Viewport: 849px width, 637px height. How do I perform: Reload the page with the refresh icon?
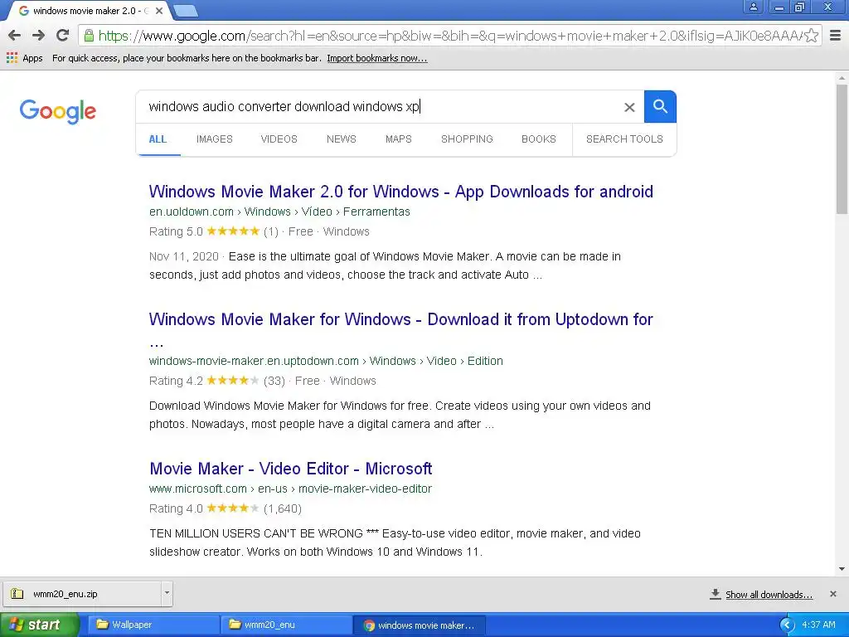coord(62,36)
